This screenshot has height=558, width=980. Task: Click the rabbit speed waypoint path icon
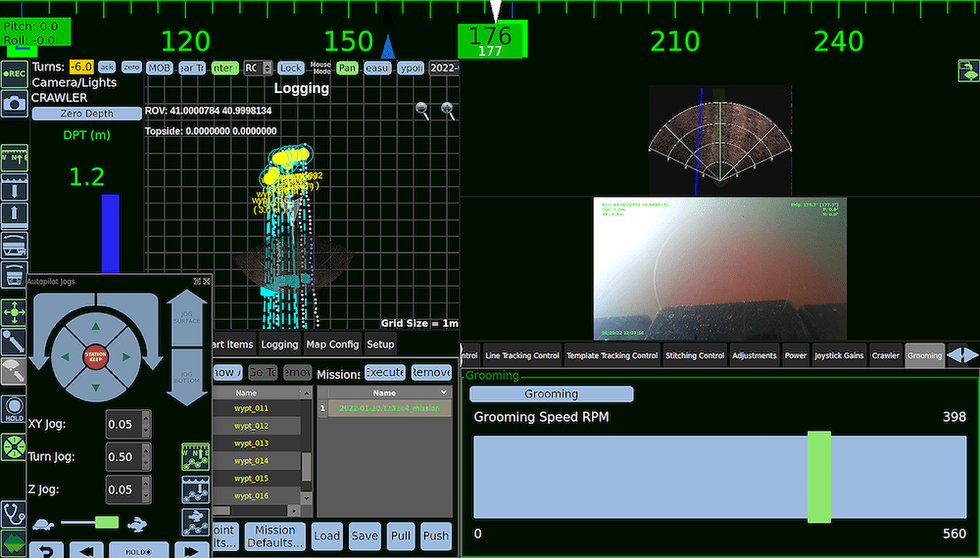point(195,522)
